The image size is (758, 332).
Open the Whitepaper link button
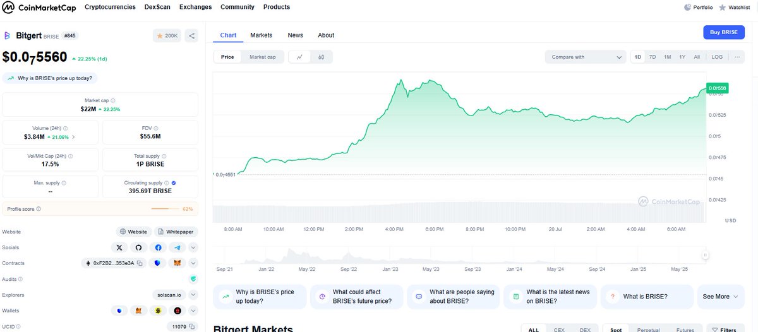pos(176,232)
